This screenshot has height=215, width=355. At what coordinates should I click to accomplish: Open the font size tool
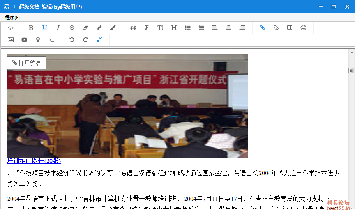[x=160, y=28]
